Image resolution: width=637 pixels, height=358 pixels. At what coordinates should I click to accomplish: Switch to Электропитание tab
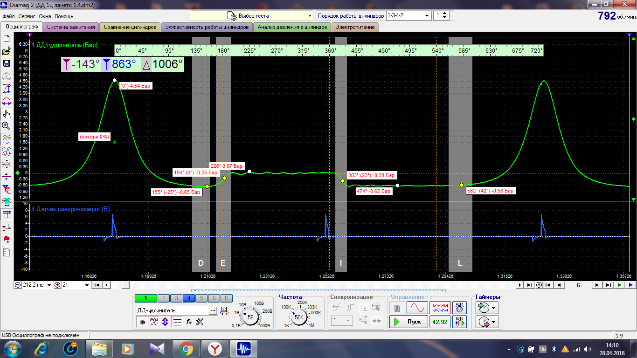tap(355, 27)
